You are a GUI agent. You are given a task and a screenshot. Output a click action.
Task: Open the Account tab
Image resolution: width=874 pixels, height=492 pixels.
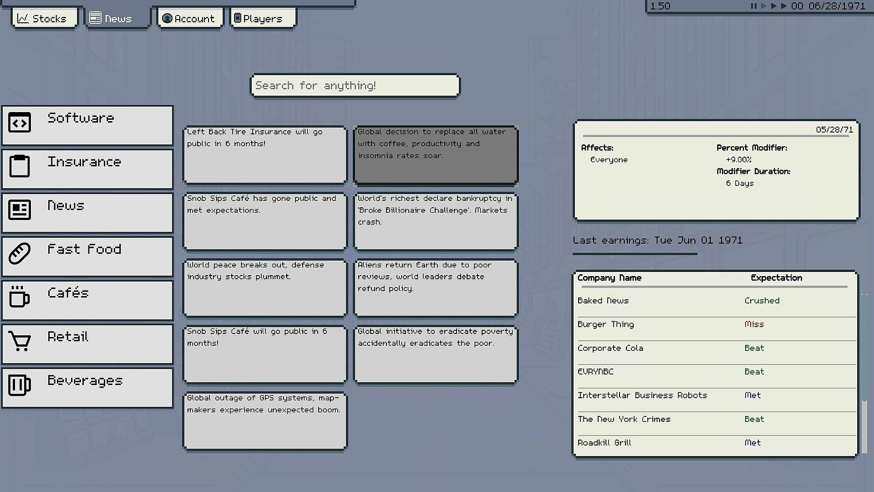coord(189,19)
